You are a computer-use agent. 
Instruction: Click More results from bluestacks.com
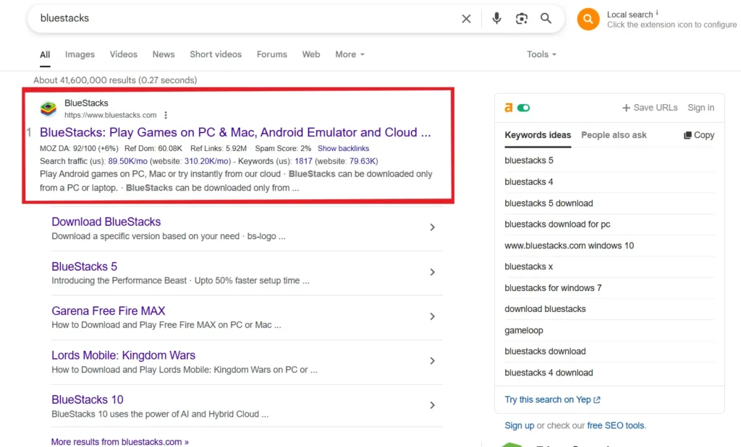pos(120,442)
